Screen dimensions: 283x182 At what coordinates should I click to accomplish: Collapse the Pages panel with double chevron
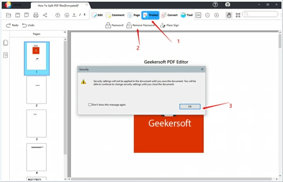(x=65, y=32)
